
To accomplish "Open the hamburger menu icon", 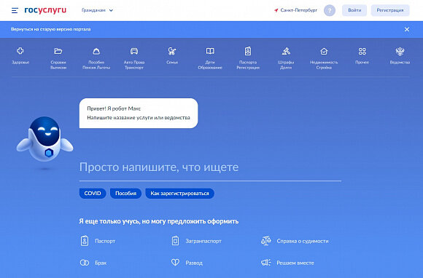I will [15, 10].
